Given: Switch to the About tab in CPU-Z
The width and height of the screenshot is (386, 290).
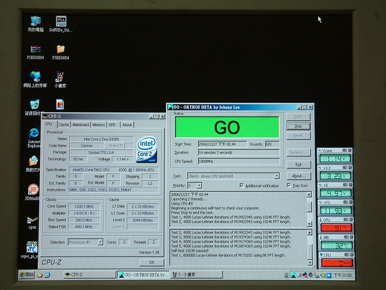Looking at the screenshot, I should [127, 125].
